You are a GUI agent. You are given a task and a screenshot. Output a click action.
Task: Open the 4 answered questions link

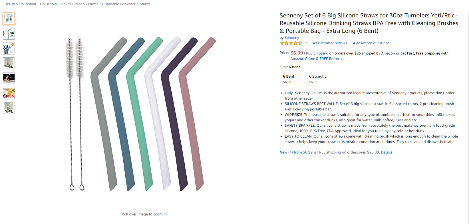click(x=371, y=43)
